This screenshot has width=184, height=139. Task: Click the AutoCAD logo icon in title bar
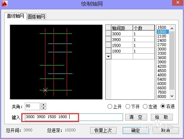click(5, 3)
